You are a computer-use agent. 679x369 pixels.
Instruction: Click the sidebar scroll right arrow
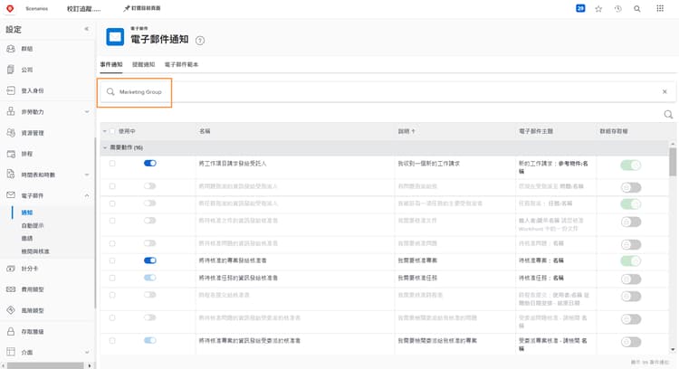coord(90,366)
